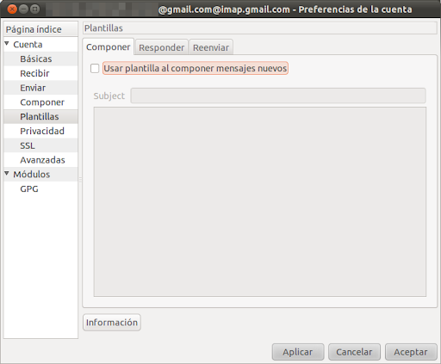This screenshot has height=364, width=441.
Task: Open the Avanzadas settings page
Action: pyautogui.click(x=42, y=160)
